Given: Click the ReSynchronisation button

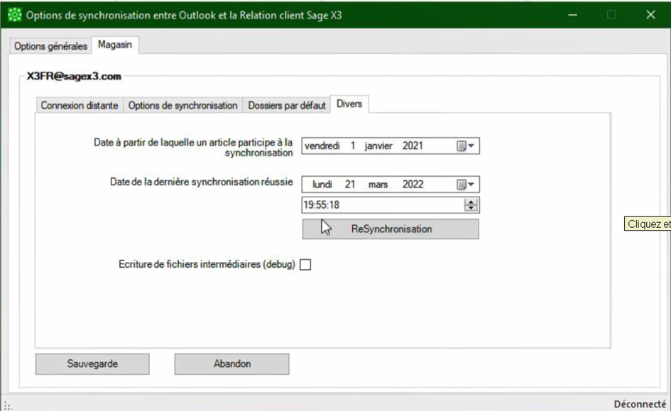Looking at the screenshot, I should pos(391,229).
